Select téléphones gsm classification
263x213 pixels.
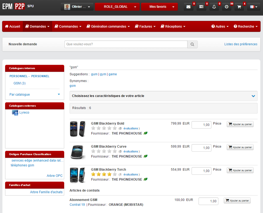pos(22,165)
